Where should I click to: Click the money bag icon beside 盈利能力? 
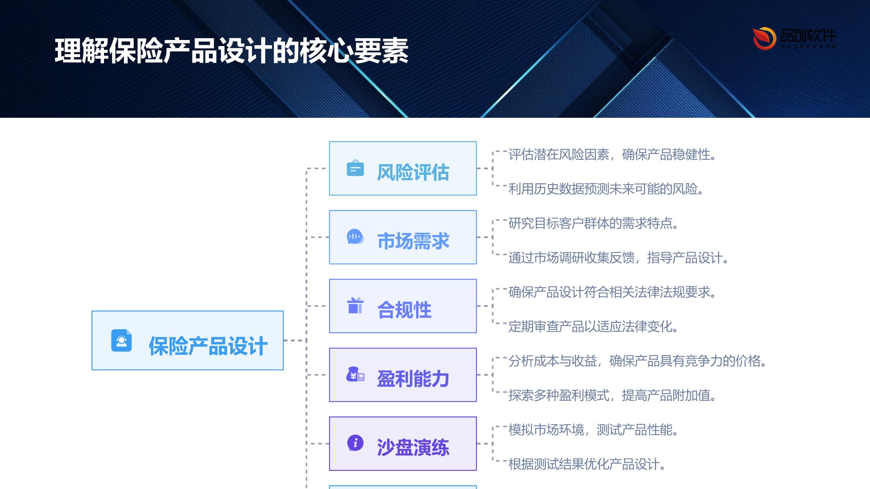(x=355, y=374)
